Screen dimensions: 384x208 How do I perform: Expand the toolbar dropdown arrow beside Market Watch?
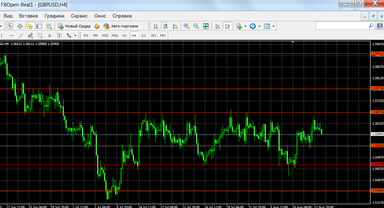coord(1,26)
